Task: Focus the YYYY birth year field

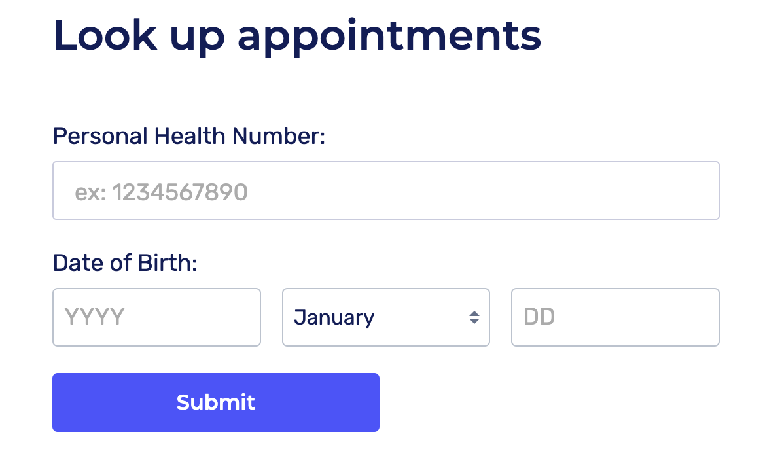Action: 156,318
